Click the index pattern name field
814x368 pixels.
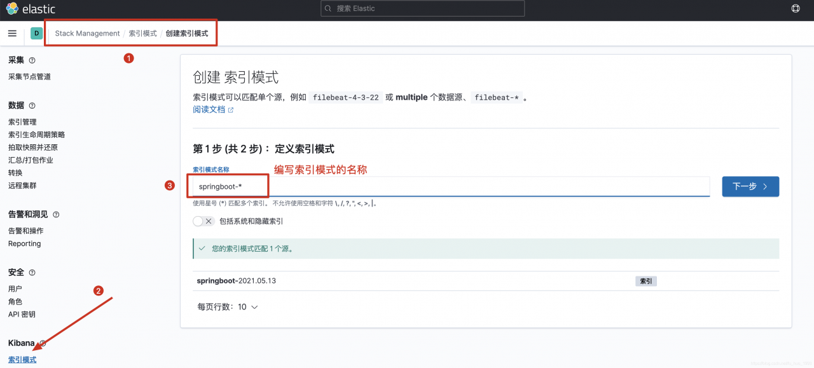451,186
